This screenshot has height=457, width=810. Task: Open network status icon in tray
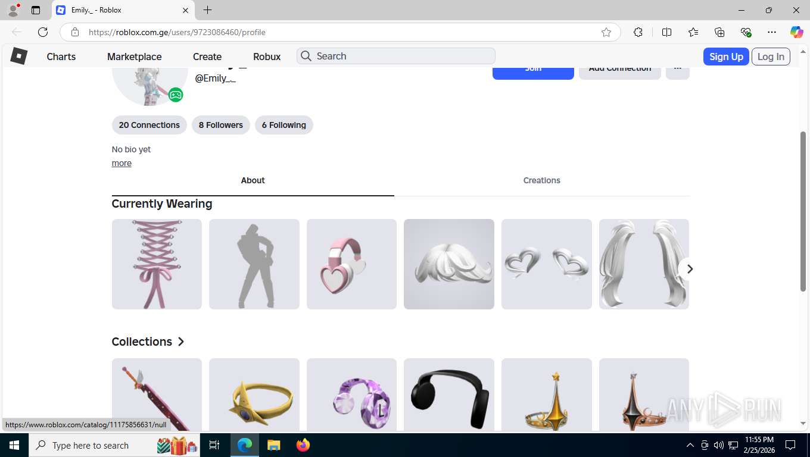click(x=733, y=445)
